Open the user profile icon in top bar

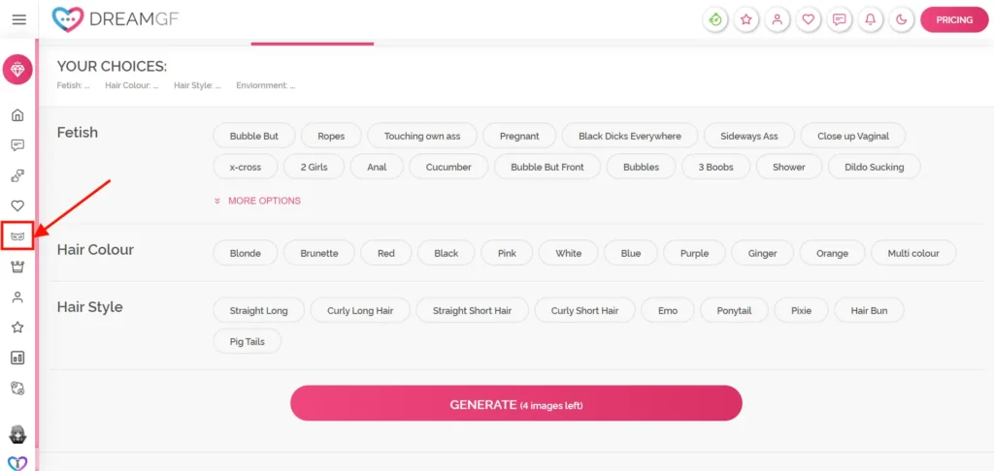tap(777, 19)
